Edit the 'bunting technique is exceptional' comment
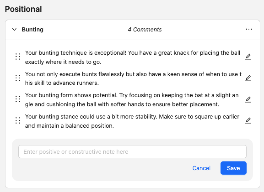This screenshot has width=264, height=192. (248, 57)
